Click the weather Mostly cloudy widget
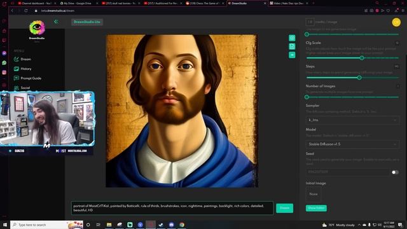This screenshot has height=229, width=407. coord(338,225)
